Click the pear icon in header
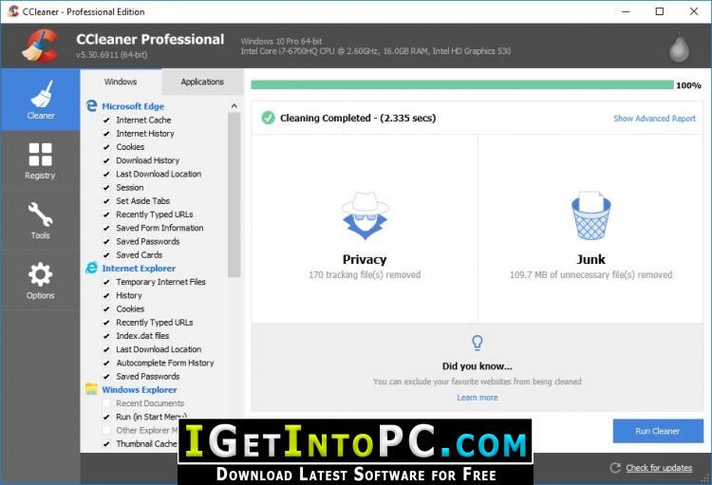The width and height of the screenshot is (712, 485). pos(679,47)
